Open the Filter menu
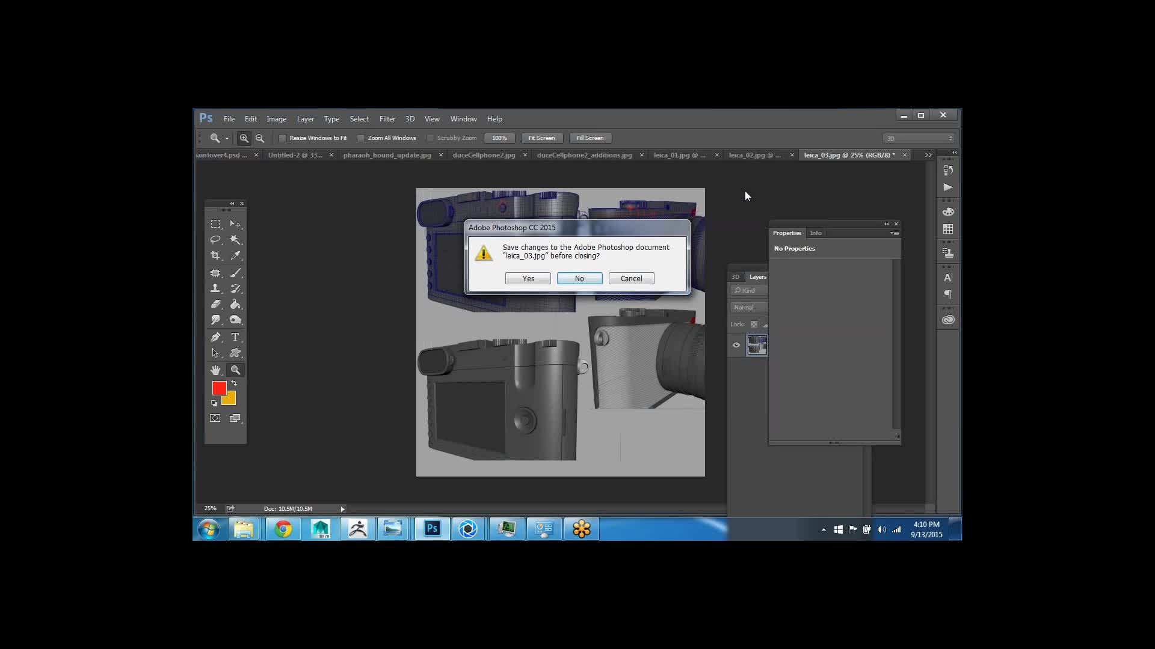 pos(387,119)
